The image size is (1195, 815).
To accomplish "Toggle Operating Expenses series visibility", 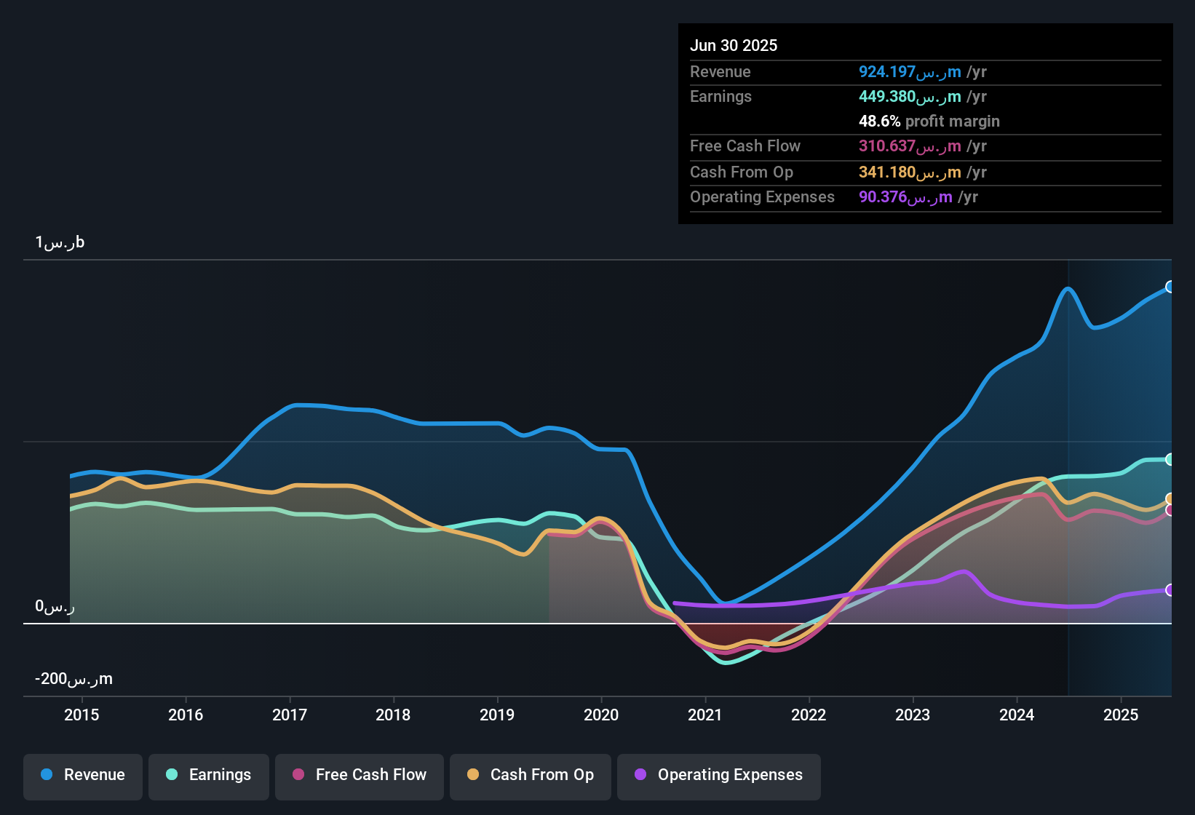I will point(718,775).
